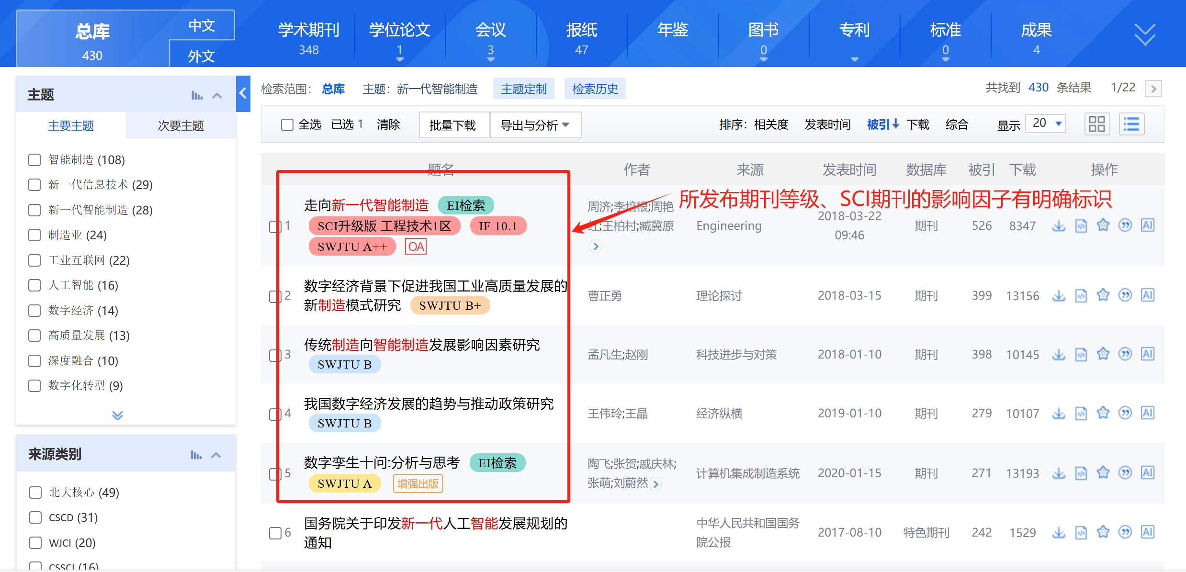
Task: Favorite the third result with star icon
Action: 1103,354
